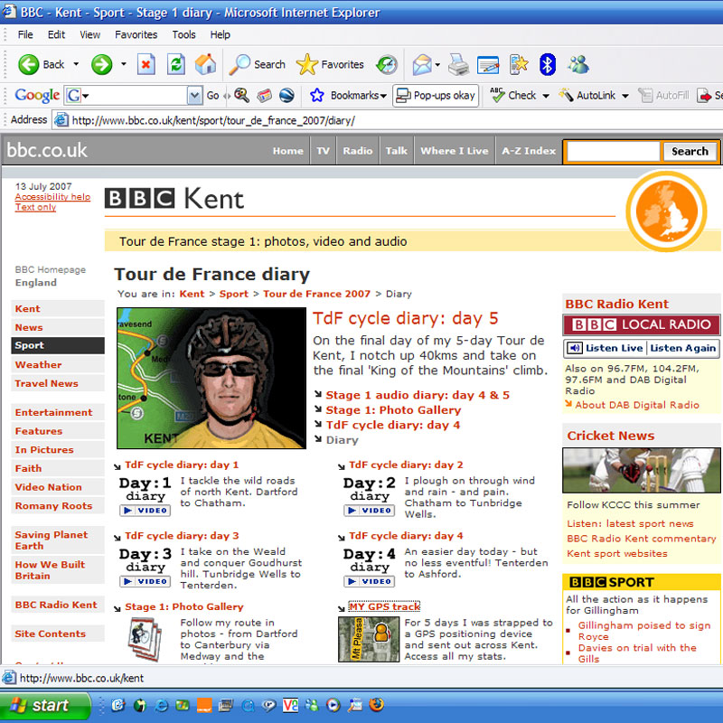Open the Messenger icon in toolbar
The height and width of the screenshot is (723, 723).
pyautogui.click(x=578, y=64)
